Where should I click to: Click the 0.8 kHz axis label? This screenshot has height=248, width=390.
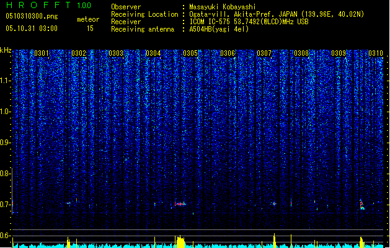click(x=6, y=174)
